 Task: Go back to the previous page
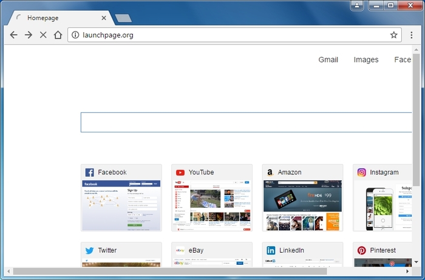pos(13,35)
